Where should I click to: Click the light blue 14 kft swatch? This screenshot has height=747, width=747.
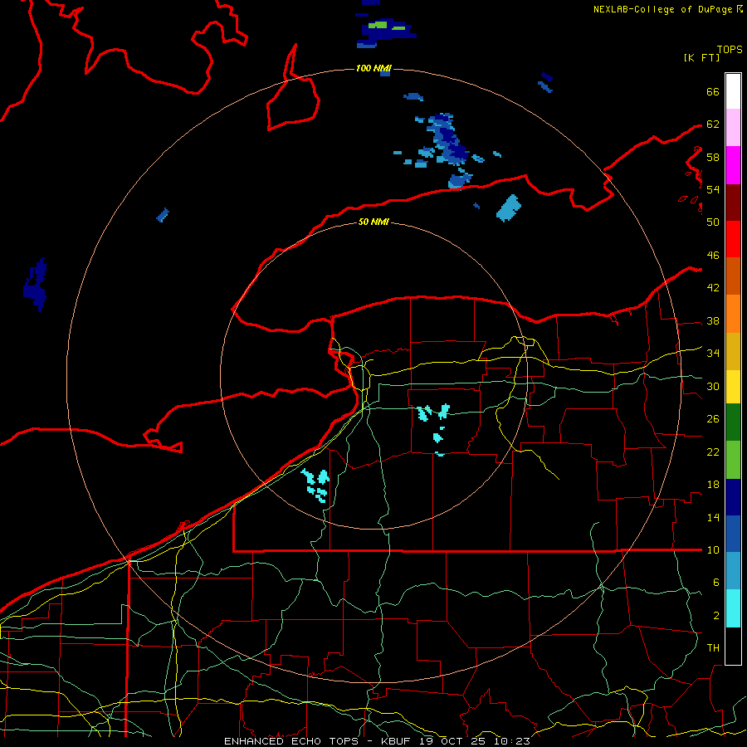pyautogui.click(x=733, y=571)
